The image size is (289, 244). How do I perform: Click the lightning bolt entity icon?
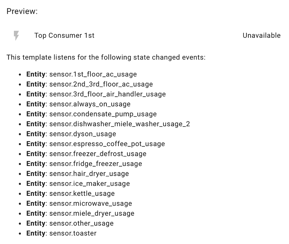tap(16, 36)
